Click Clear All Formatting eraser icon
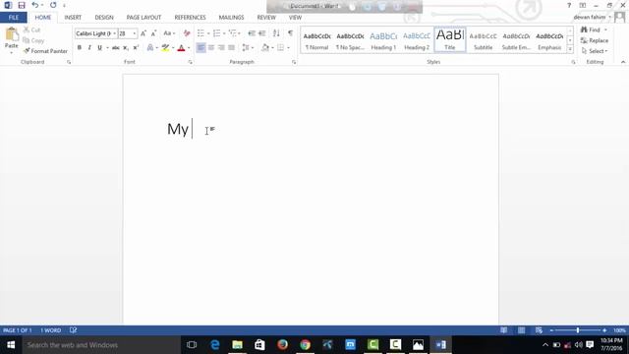 (187, 33)
